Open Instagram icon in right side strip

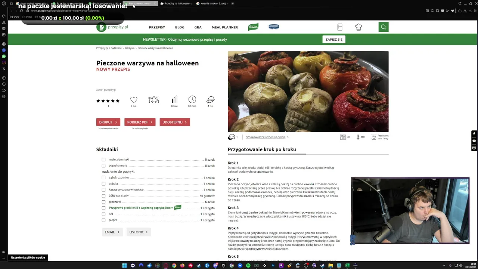[x=474, y=148]
